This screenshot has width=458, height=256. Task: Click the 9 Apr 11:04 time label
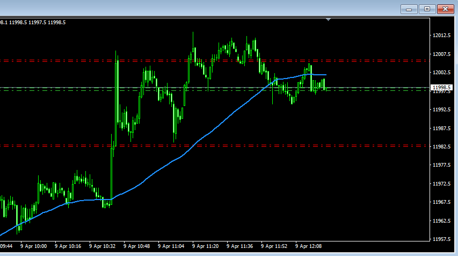[x=171, y=246]
